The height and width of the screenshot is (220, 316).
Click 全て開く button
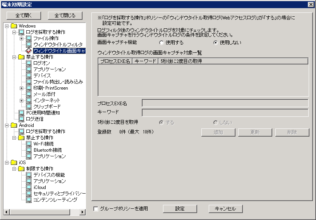coord(24,16)
